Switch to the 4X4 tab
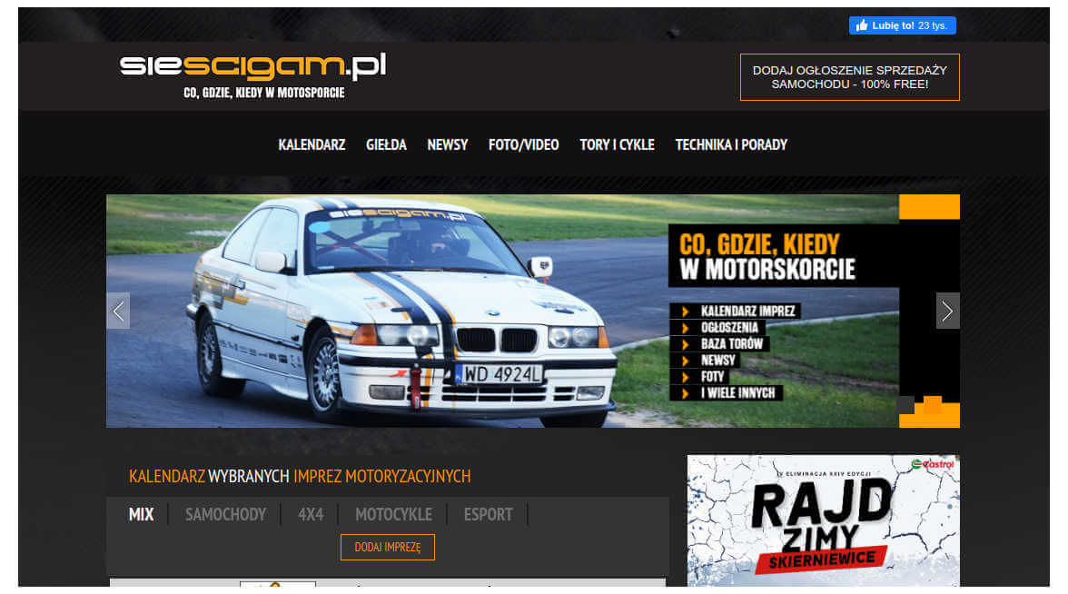1068x594 pixels. (311, 514)
